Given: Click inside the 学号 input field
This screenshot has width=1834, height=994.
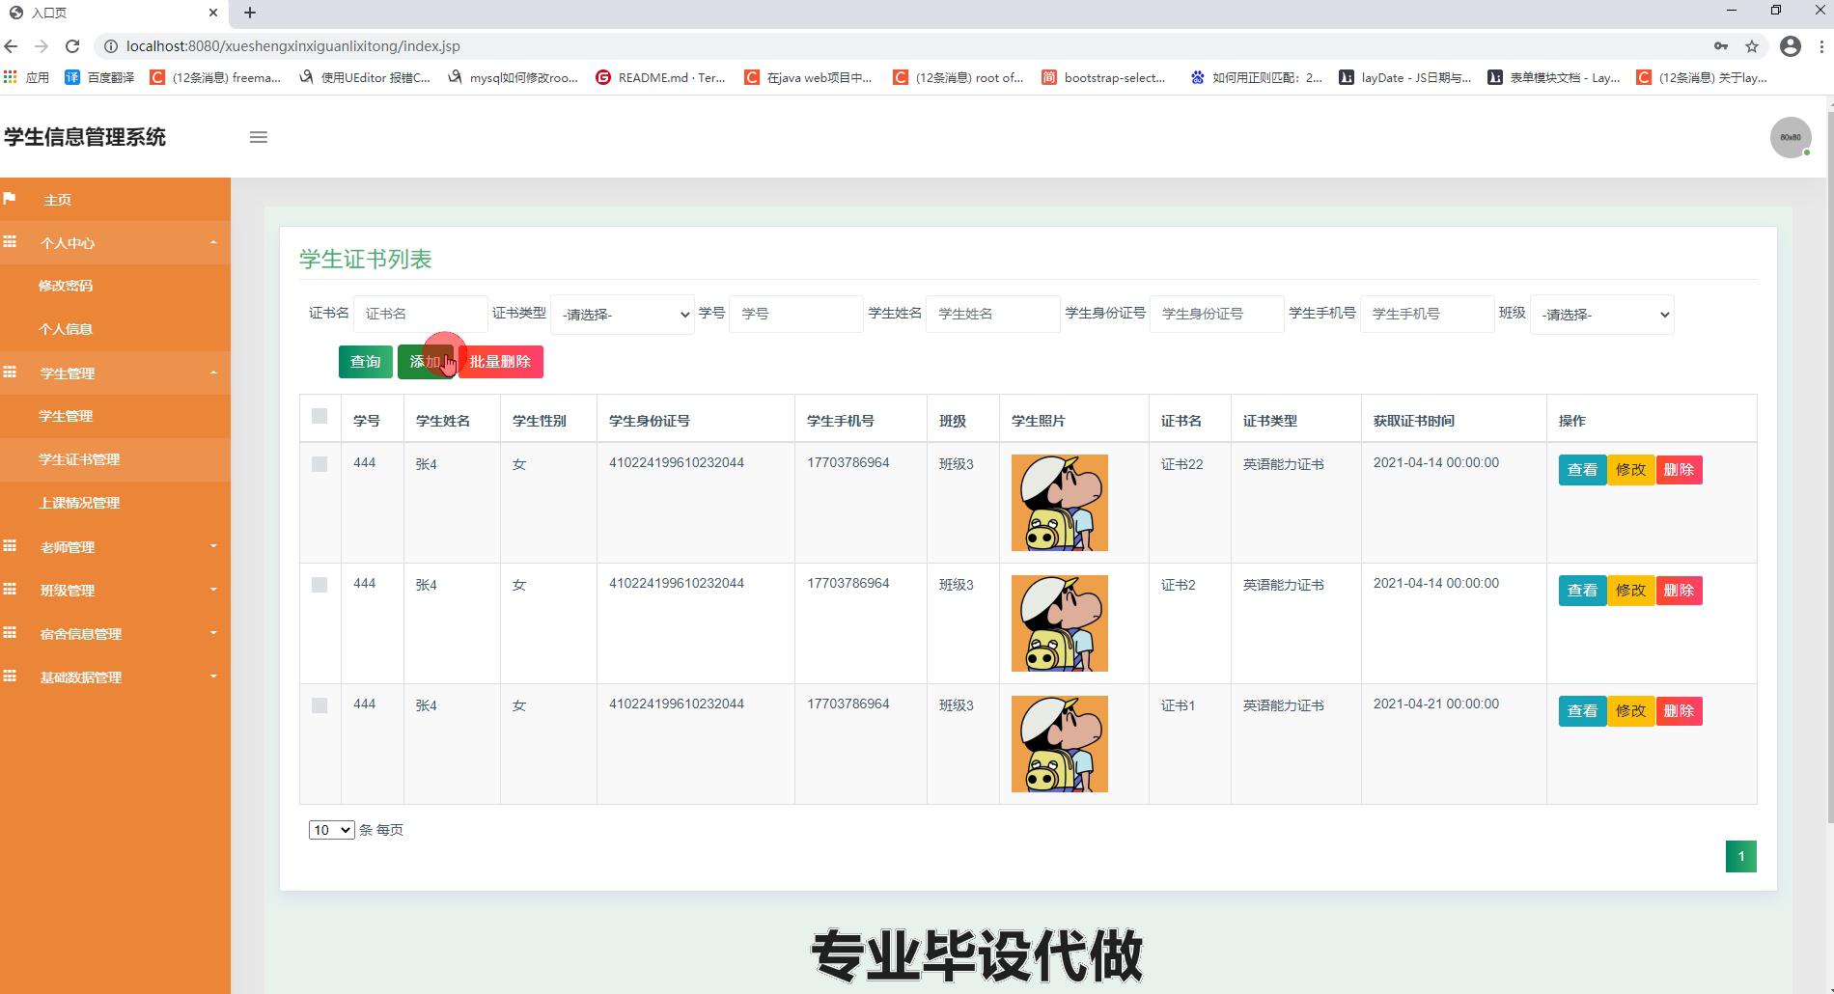Looking at the screenshot, I should click(x=795, y=314).
